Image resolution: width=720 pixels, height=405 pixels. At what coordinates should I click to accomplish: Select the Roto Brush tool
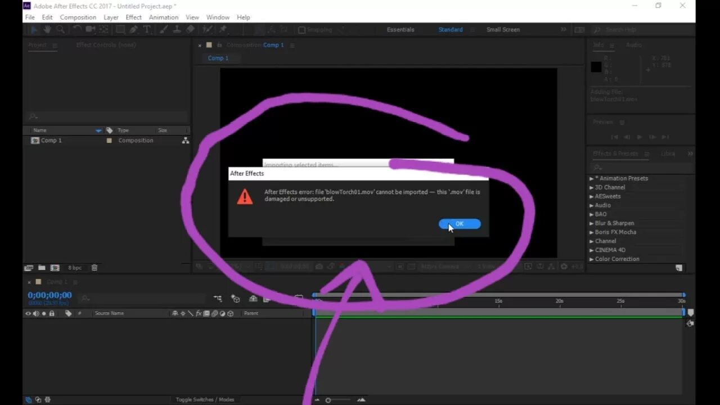pos(208,30)
